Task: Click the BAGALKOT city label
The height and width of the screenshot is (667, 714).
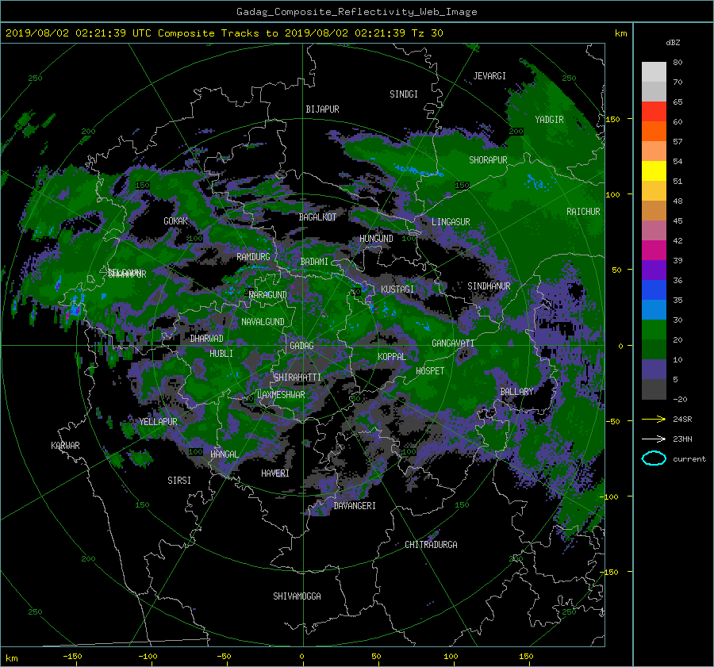Action: [317, 217]
